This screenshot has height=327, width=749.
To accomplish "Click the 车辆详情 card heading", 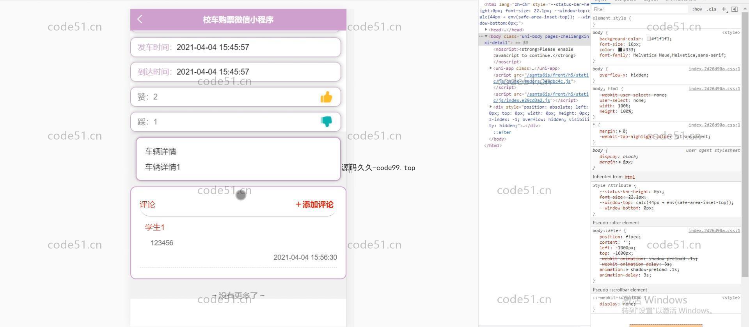I will tap(161, 151).
